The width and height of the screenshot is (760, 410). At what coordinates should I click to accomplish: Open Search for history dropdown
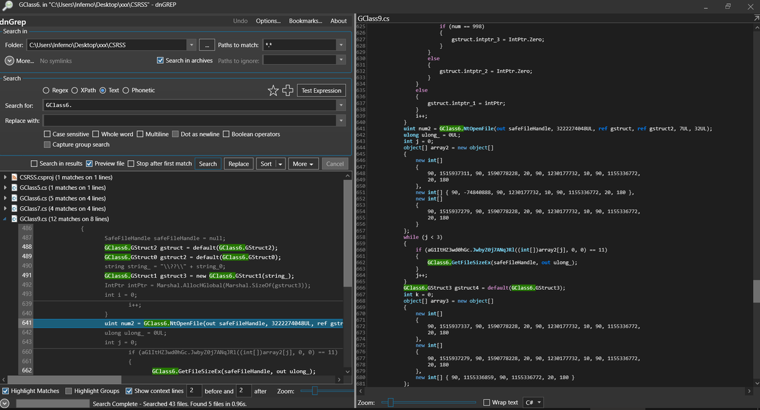coord(342,104)
